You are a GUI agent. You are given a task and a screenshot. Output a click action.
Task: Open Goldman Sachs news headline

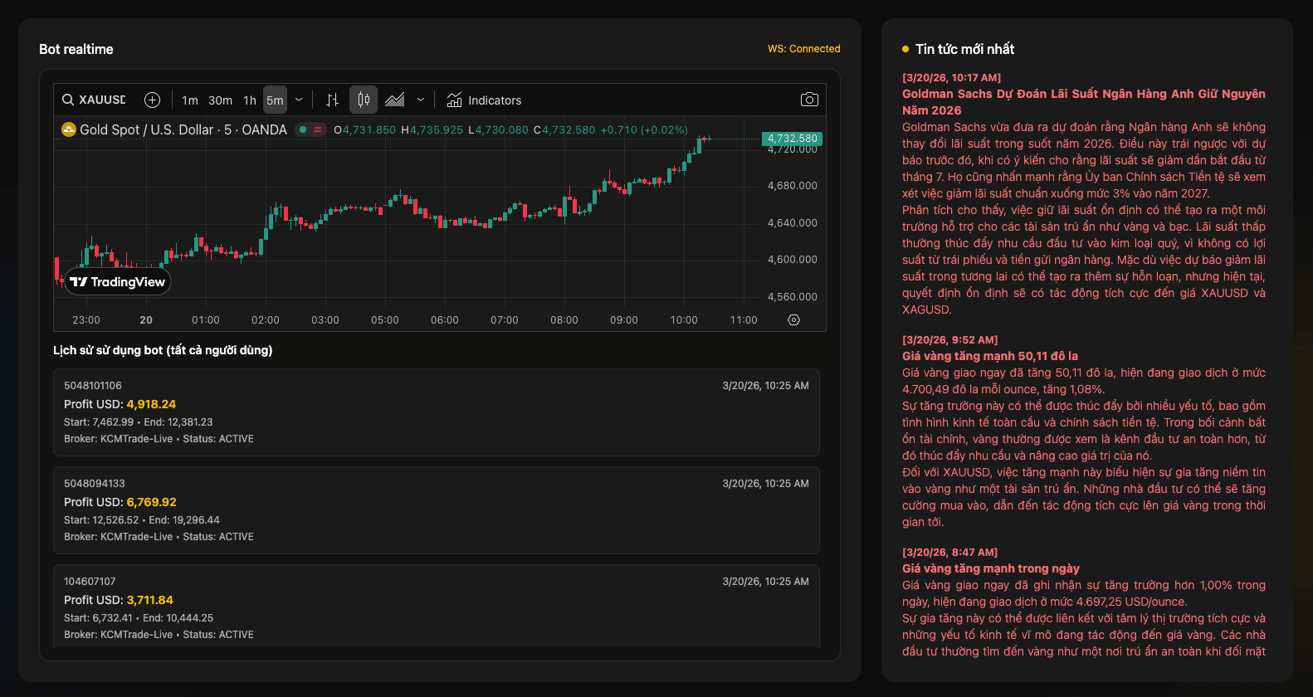1084,102
